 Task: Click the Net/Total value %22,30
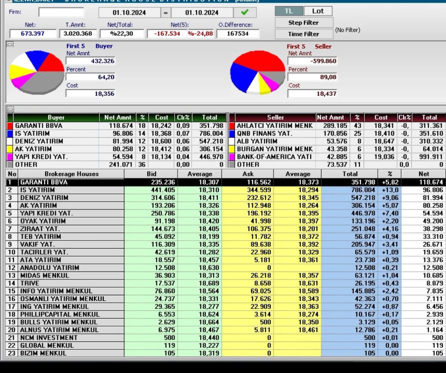coord(122,34)
